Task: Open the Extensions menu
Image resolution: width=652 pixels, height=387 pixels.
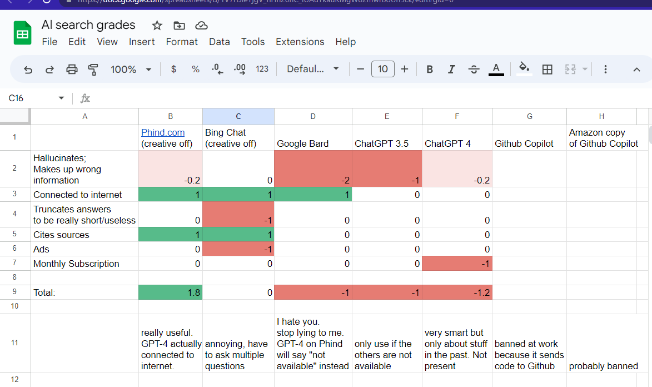Action: pyautogui.click(x=300, y=42)
